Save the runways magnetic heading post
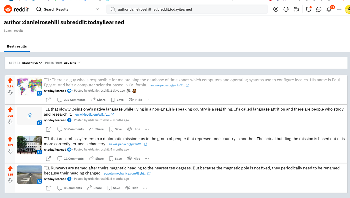The width and height of the screenshot is (350, 198). (114, 188)
